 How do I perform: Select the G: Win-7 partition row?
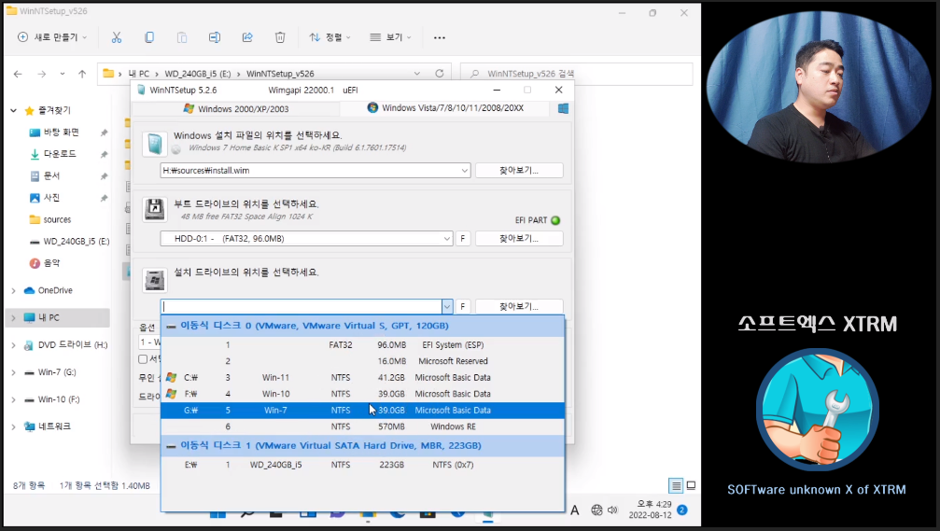coord(363,410)
